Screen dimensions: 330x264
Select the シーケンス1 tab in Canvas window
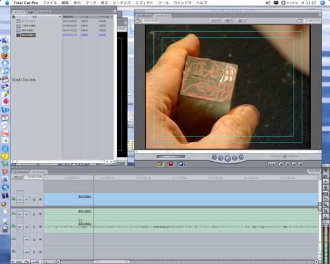click(163, 16)
